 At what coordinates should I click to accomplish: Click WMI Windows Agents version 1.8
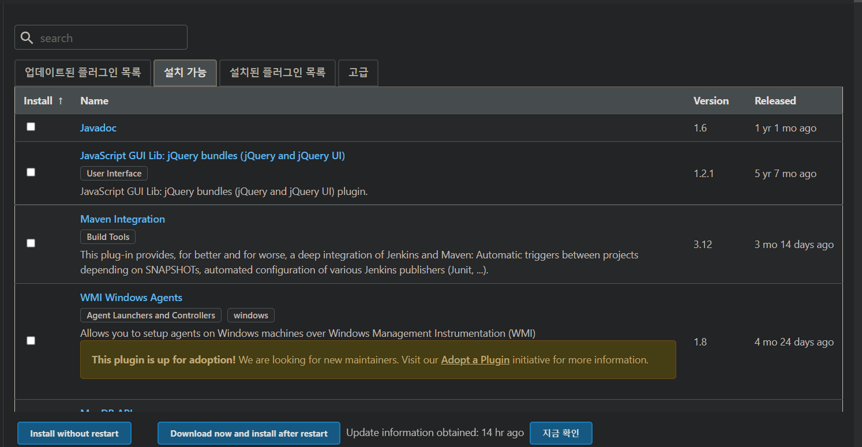click(x=700, y=342)
